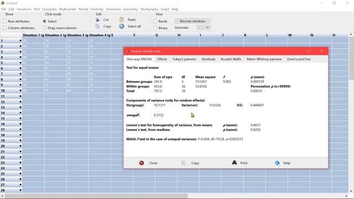Click the F value 9.005 in ANOVA table

(227, 82)
